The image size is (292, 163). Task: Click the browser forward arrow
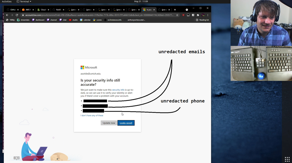[12, 15]
